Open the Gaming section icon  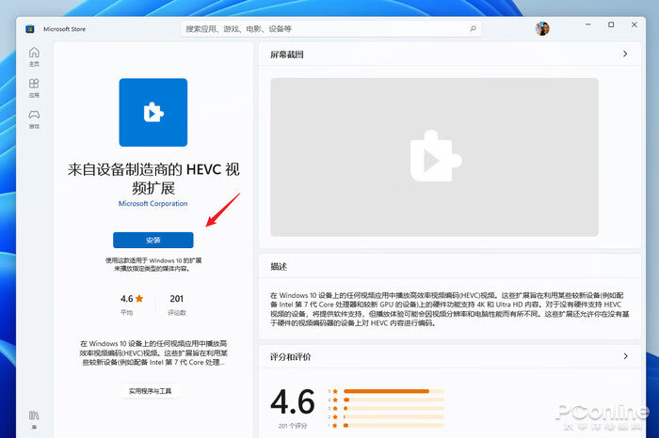[34, 118]
